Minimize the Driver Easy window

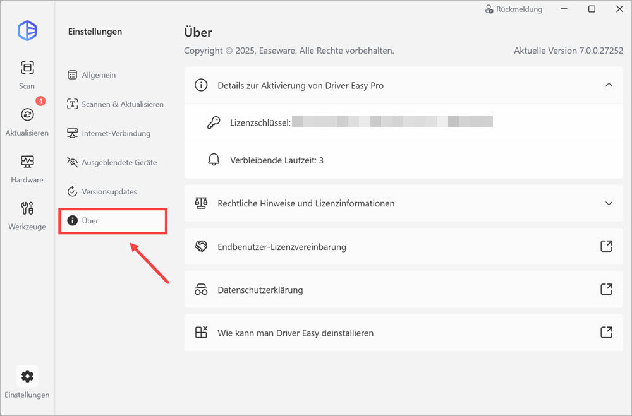pos(564,9)
